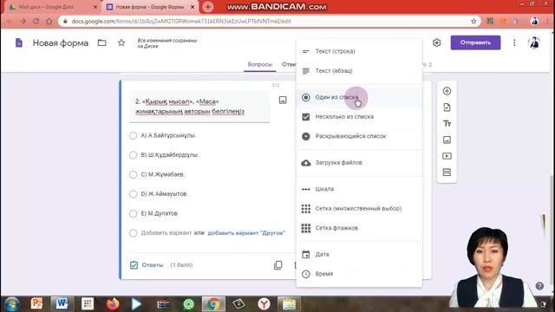Open answer key Ответы
The height and width of the screenshot is (312, 555).
coord(147,265)
